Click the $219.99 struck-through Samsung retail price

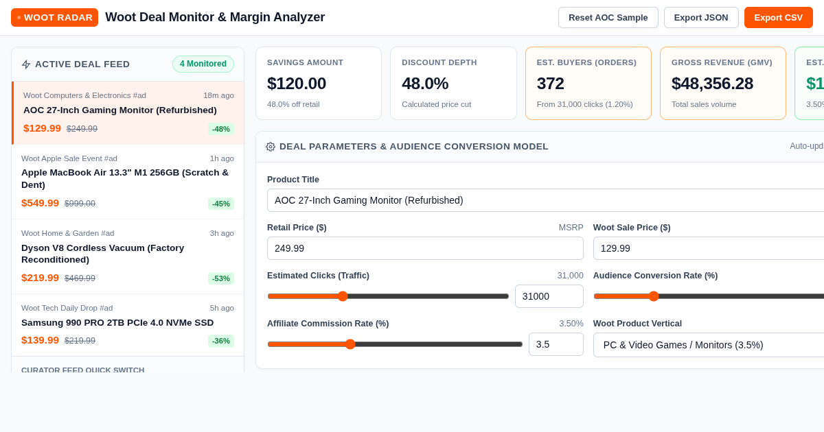80,341
